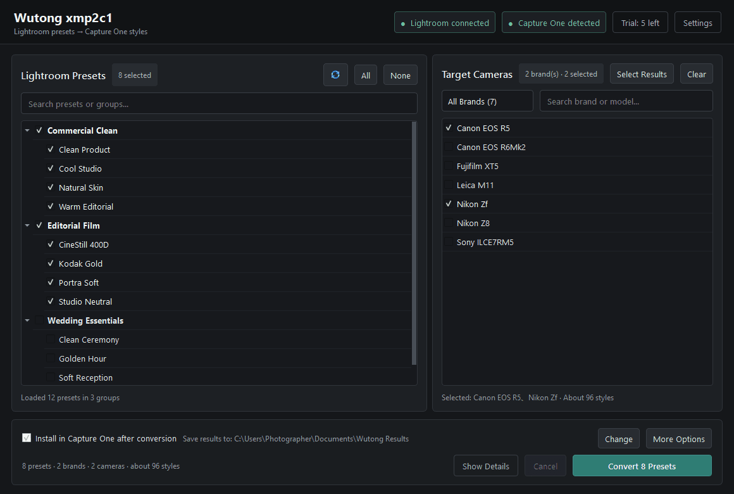The width and height of the screenshot is (734, 494).
Task: Uncheck the Kodak Gold preset
Action: pyautogui.click(x=51, y=264)
